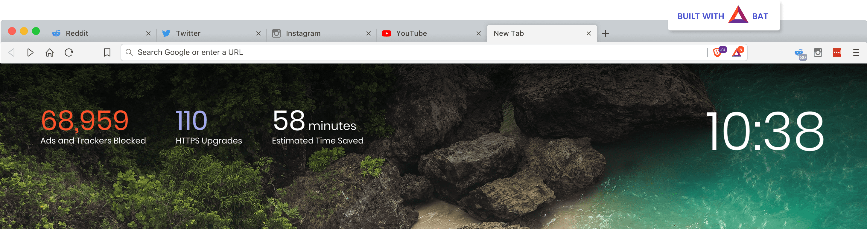
Task: Click the YouTube tab favicon
Action: click(x=387, y=33)
